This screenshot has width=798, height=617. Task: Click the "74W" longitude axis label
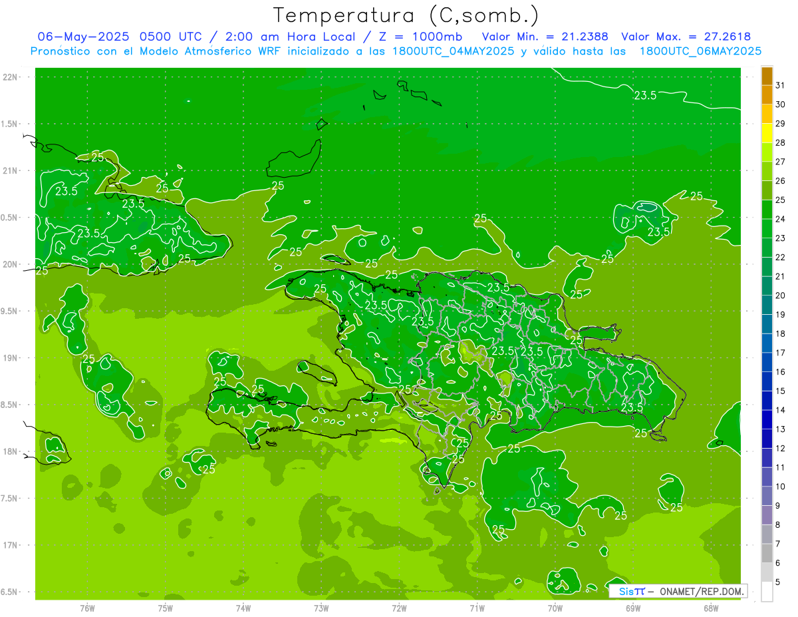(x=243, y=608)
